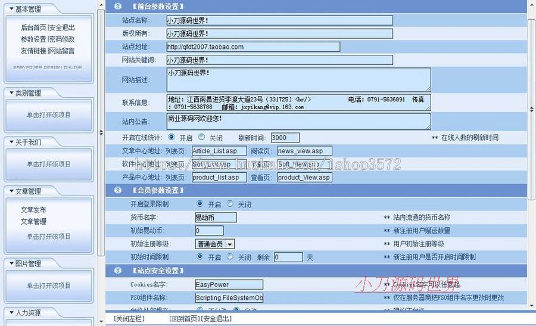
Task: Click 回到首页 in bottom bar
Action: point(185,319)
